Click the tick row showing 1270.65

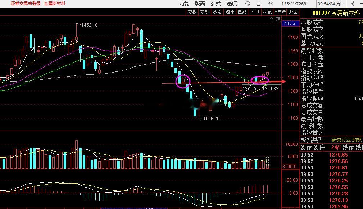(331, 155)
